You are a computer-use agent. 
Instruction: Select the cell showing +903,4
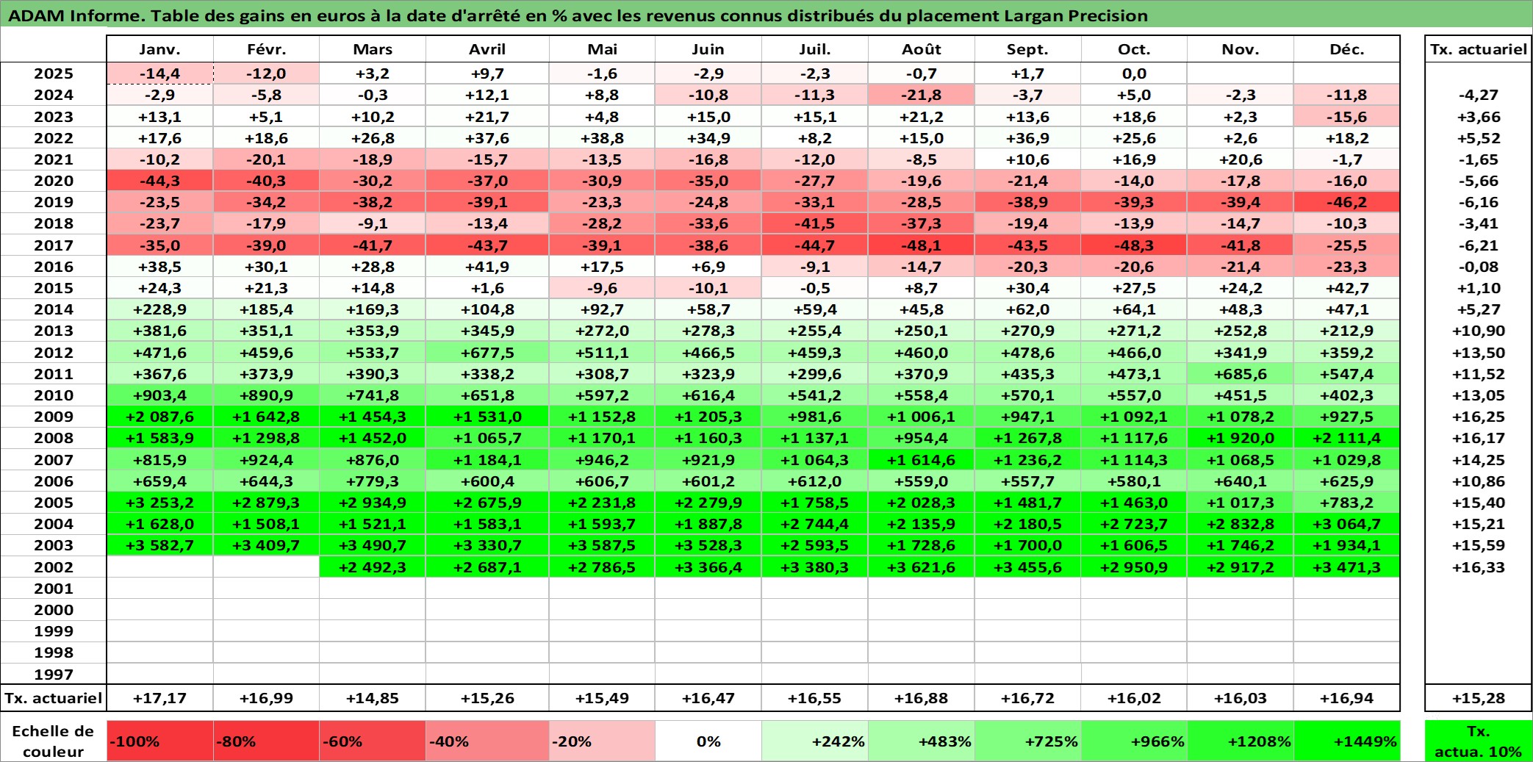click(159, 395)
